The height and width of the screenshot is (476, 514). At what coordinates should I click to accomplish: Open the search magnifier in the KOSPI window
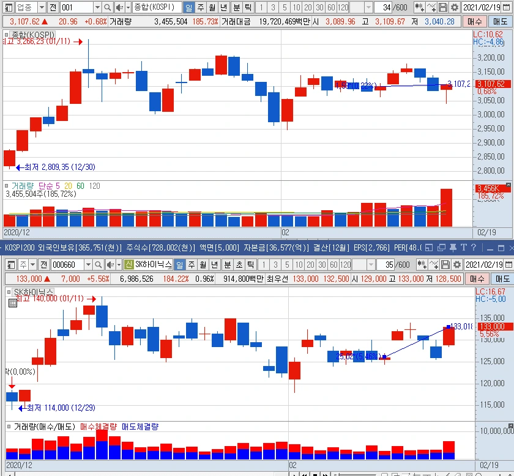point(107,7)
